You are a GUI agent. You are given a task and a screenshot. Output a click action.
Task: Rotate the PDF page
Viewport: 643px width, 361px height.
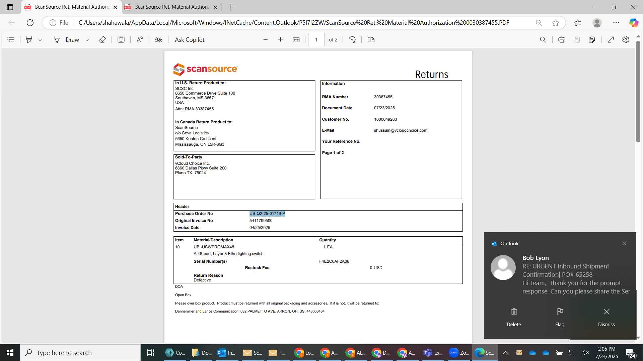click(x=352, y=40)
